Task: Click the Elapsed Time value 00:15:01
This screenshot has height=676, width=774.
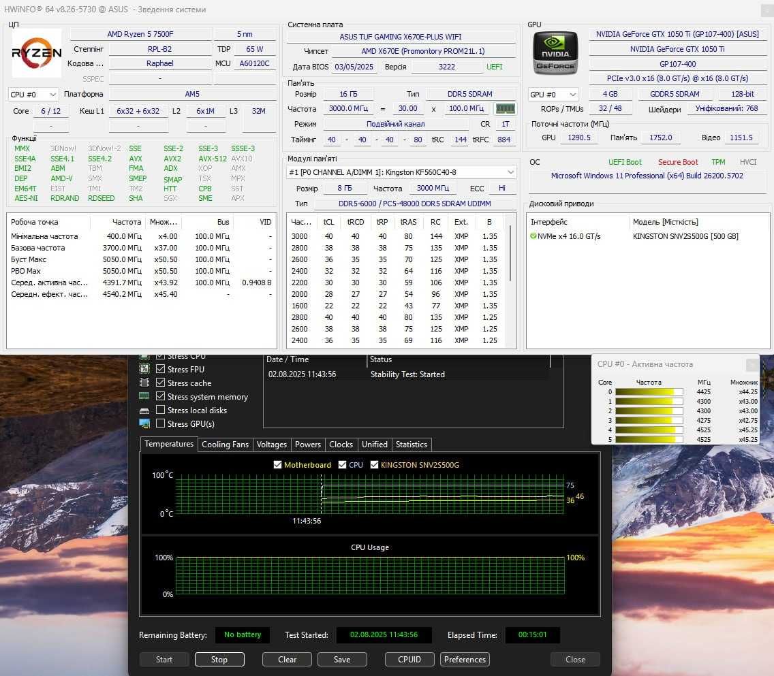Action: click(x=532, y=634)
